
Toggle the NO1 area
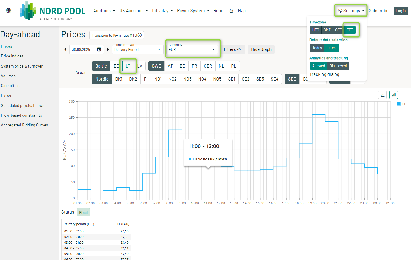coord(158,79)
